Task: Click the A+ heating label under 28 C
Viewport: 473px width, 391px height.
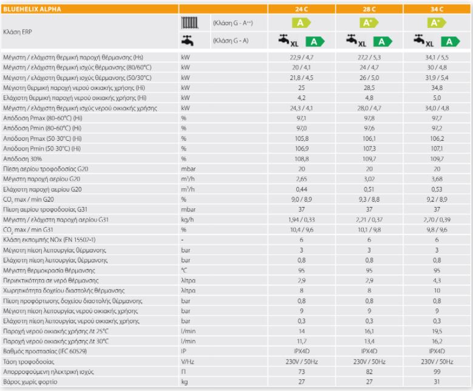Action: coord(369,23)
